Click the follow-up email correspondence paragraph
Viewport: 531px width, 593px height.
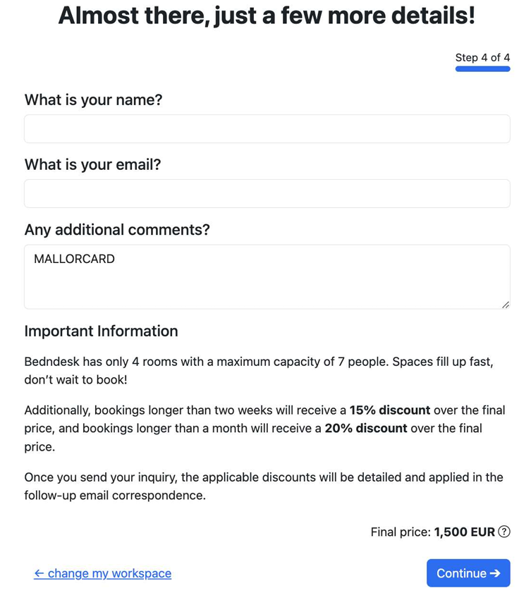click(263, 486)
